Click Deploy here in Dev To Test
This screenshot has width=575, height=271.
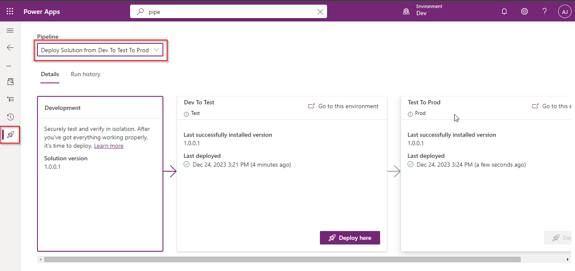pos(350,238)
